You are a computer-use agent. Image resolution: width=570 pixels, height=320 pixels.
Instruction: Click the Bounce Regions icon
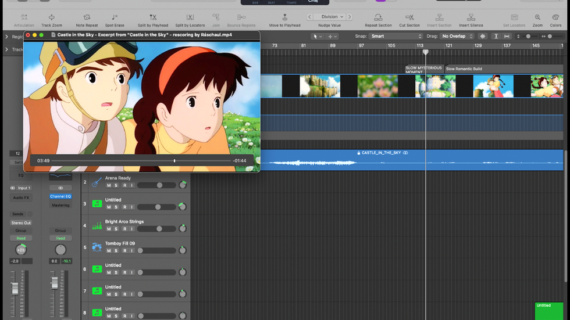(241, 17)
